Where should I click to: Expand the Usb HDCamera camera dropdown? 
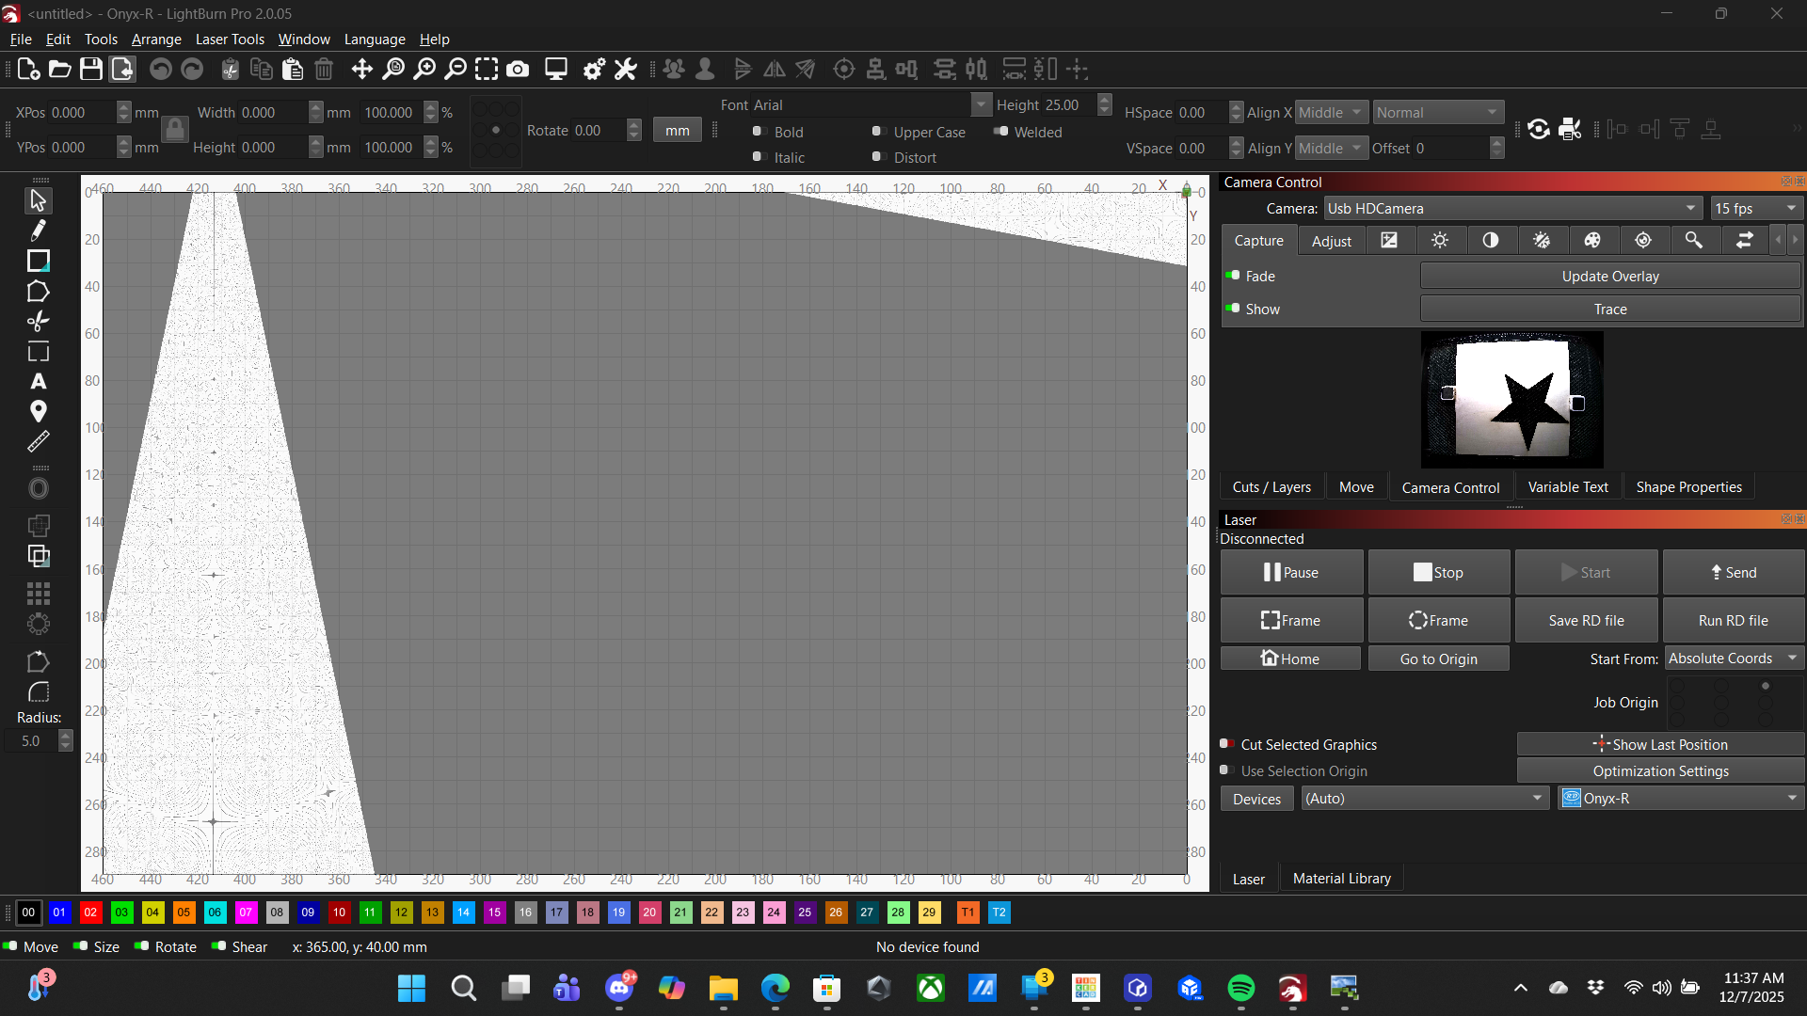pos(1511,208)
